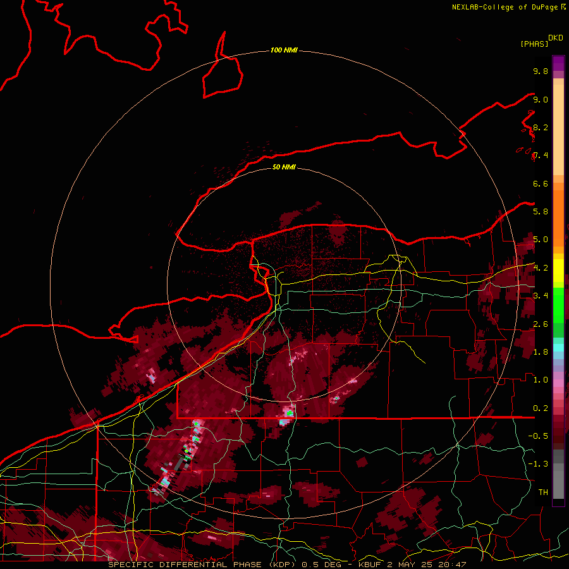Click the cyan segment of the color bar

click(558, 348)
